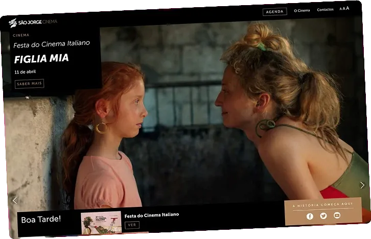Click the bottom Festa do Cinema Italiano link
The height and width of the screenshot is (239, 371).
(x=152, y=216)
